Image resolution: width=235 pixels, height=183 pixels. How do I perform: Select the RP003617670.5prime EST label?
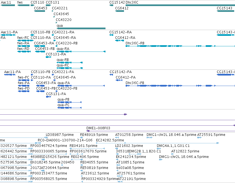click(88, 151)
